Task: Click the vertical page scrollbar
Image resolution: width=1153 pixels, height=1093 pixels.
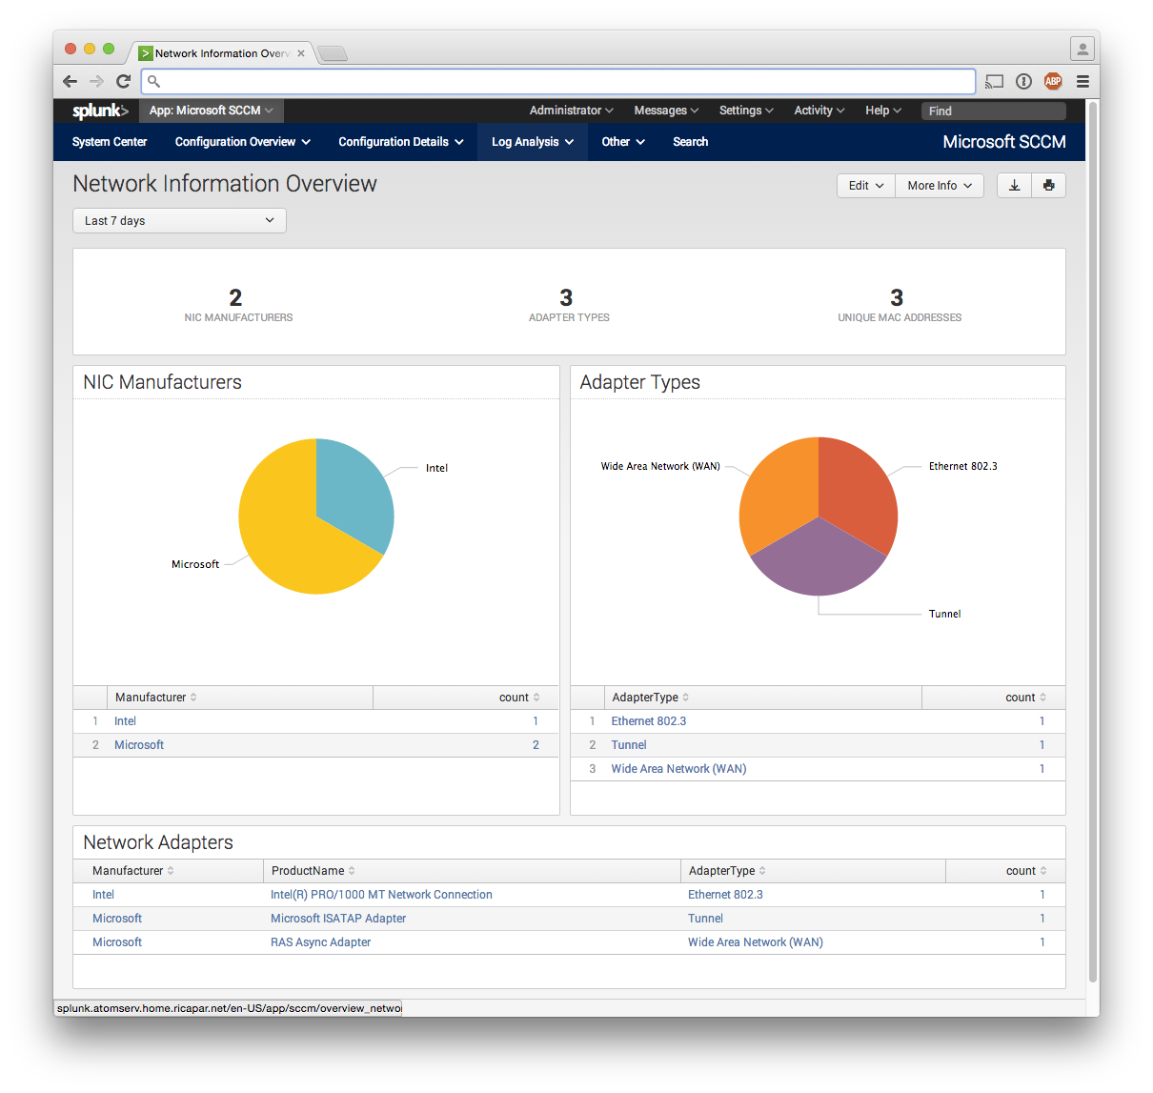Action: (x=1093, y=543)
